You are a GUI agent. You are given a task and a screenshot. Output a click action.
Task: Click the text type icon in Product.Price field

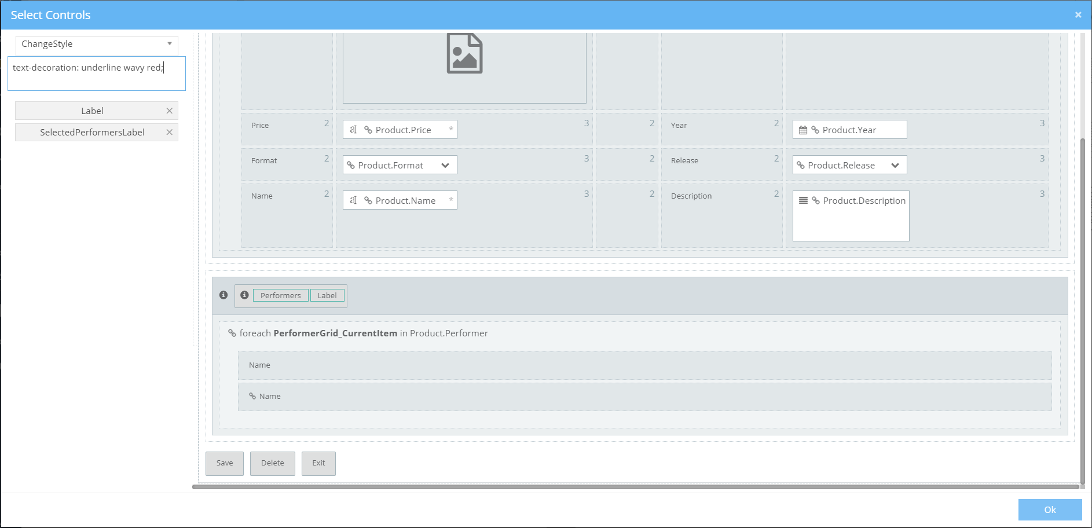[x=353, y=130]
